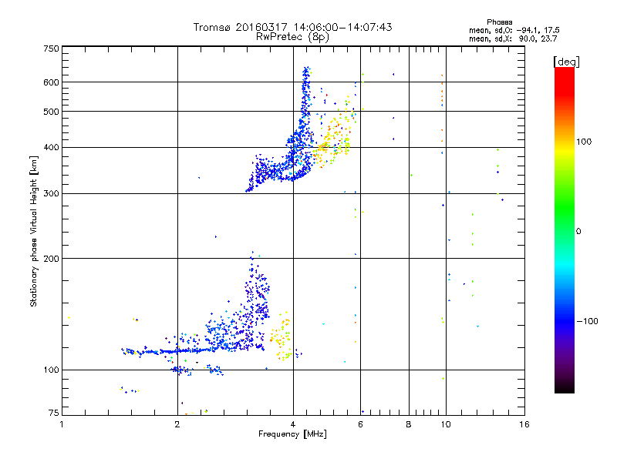This screenshot has width=617, height=462.
Task: Click the frequency-axis tick label "2"
Action: pyautogui.click(x=177, y=424)
